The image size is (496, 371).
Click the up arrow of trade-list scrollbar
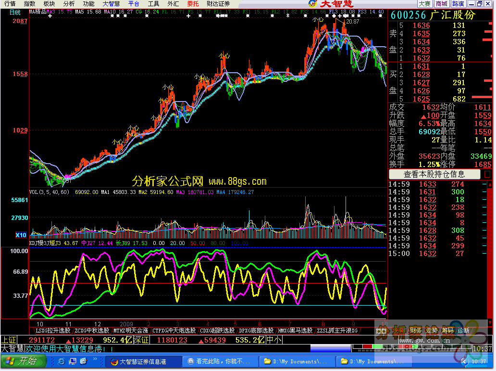pos(490,184)
